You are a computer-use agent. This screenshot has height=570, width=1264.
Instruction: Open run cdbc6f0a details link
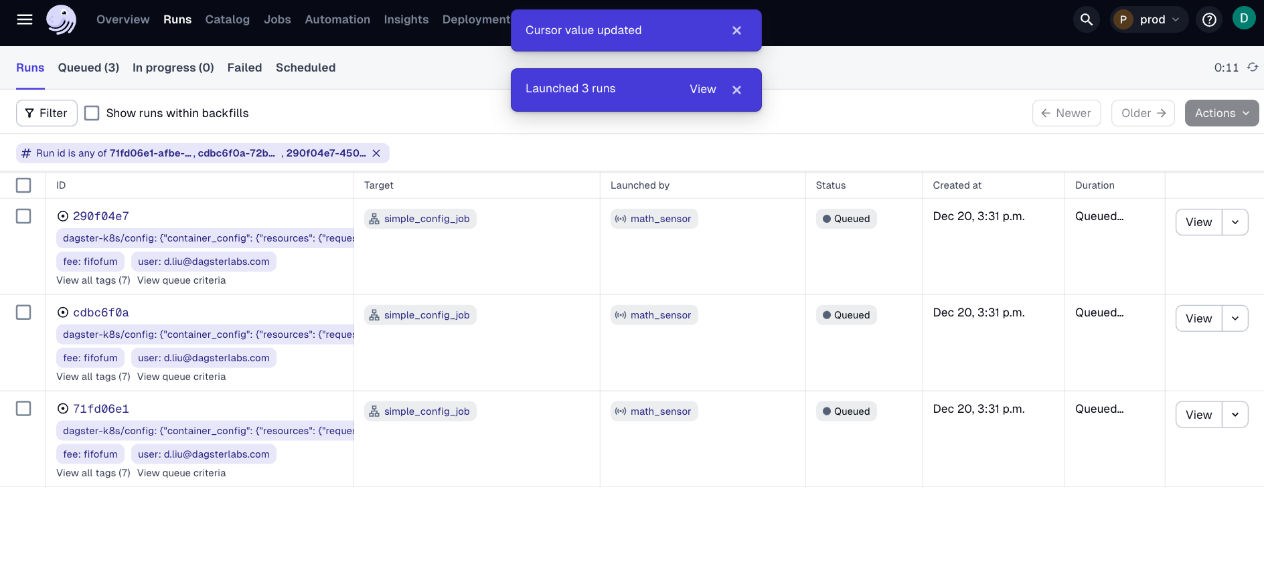tap(100, 312)
